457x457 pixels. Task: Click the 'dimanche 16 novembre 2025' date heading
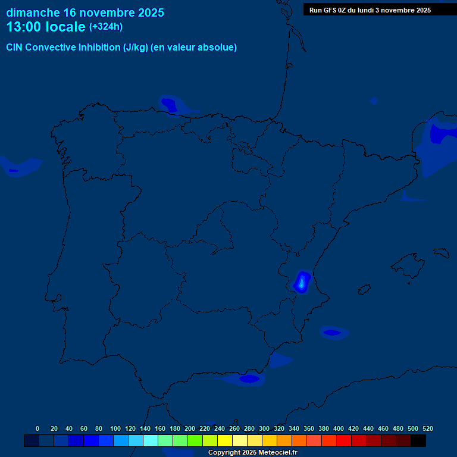pos(85,12)
